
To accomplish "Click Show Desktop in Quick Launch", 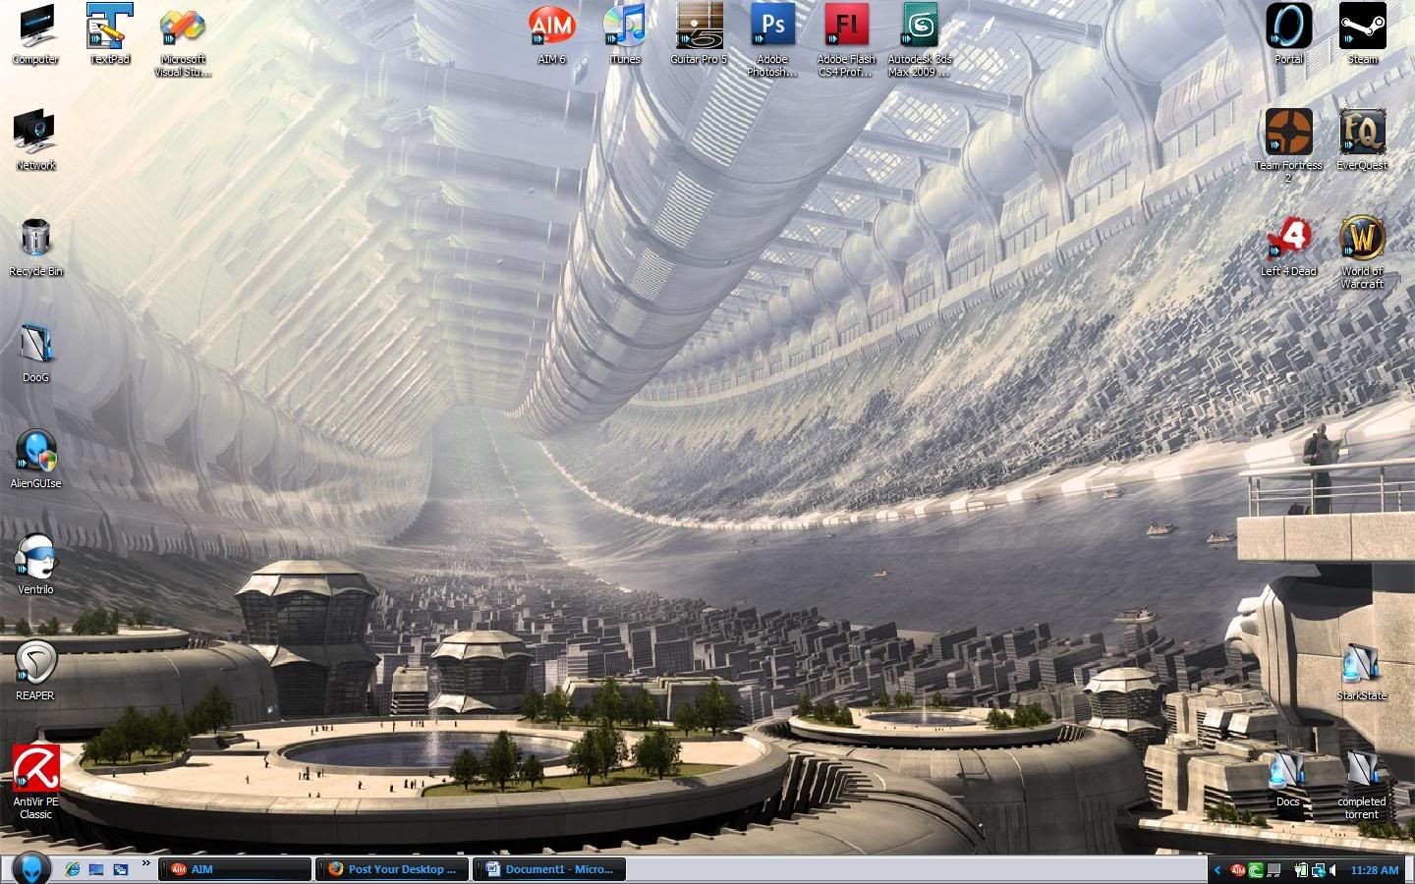I will tap(96, 869).
